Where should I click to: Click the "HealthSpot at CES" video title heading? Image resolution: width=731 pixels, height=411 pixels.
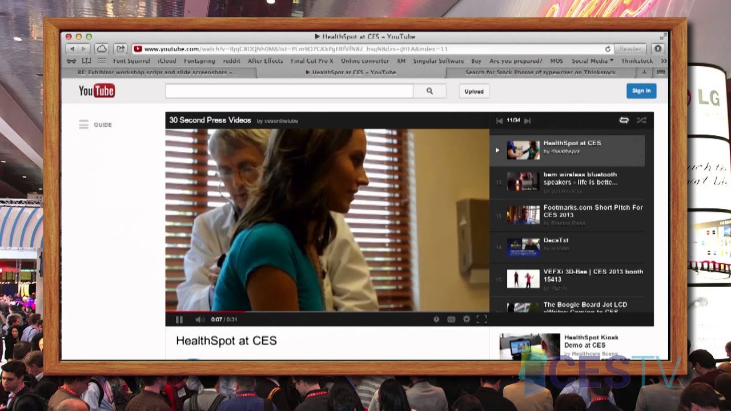click(226, 341)
